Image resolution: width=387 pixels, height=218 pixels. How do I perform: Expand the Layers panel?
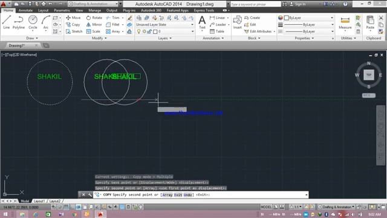click(164, 38)
